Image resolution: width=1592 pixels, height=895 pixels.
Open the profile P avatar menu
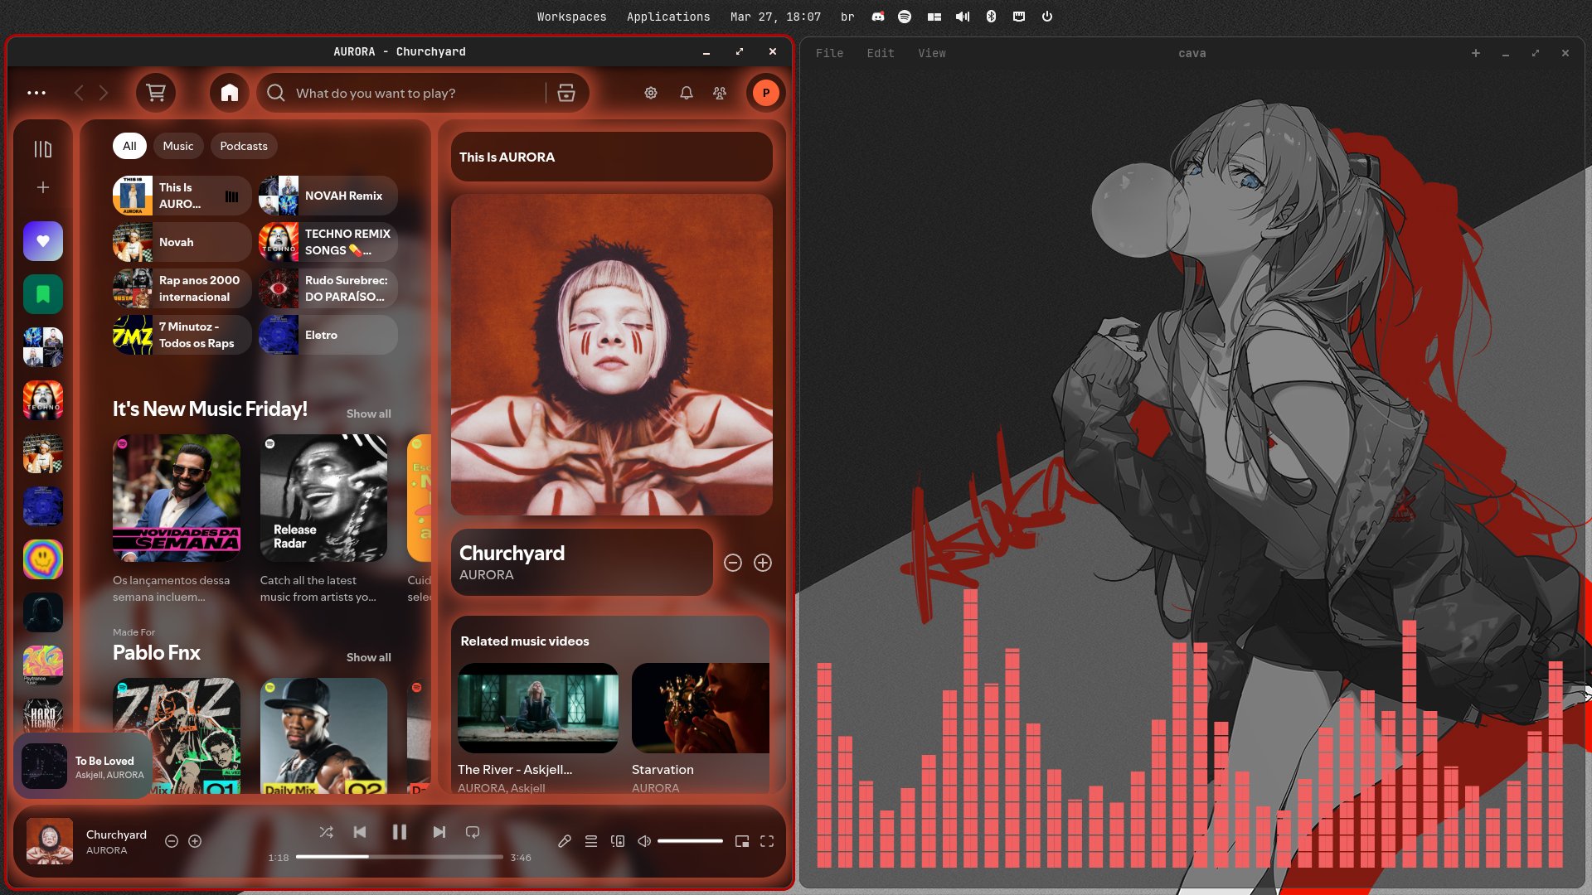[765, 93]
